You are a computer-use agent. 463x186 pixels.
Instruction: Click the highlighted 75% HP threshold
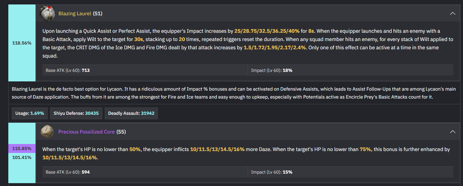pos(366,149)
